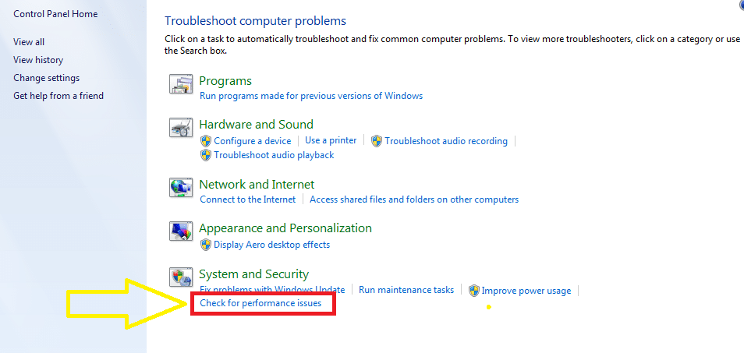
Task: Click the Appearance and Personalization icon
Action: [181, 231]
